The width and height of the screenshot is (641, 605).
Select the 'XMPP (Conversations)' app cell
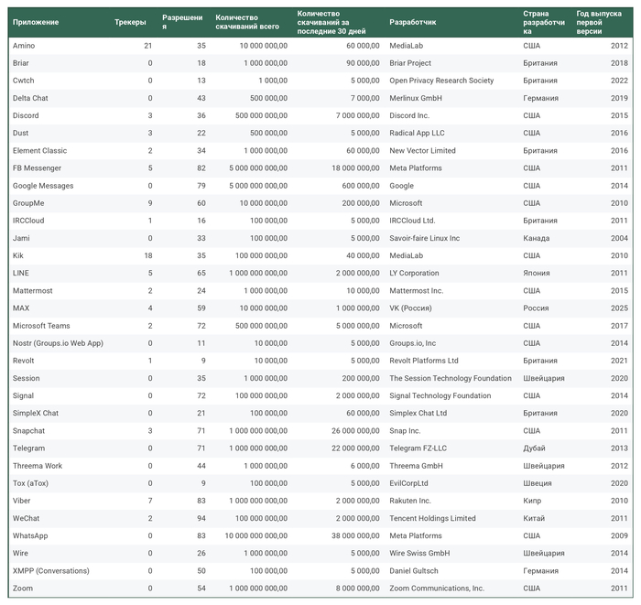[50, 571]
